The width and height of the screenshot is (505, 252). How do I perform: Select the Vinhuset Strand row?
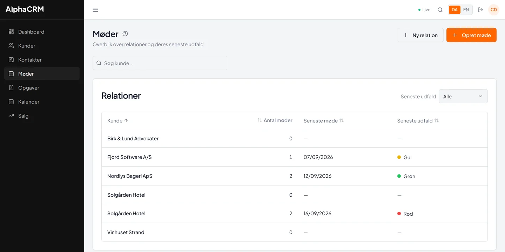295,232
